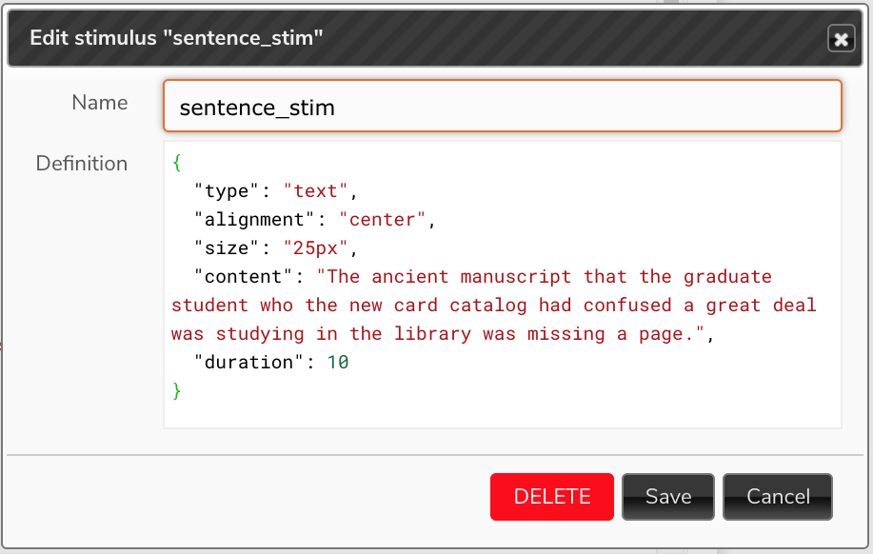The width and height of the screenshot is (873, 554).
Task: Click the opening green curly brace
Action: tap(177, 163)
